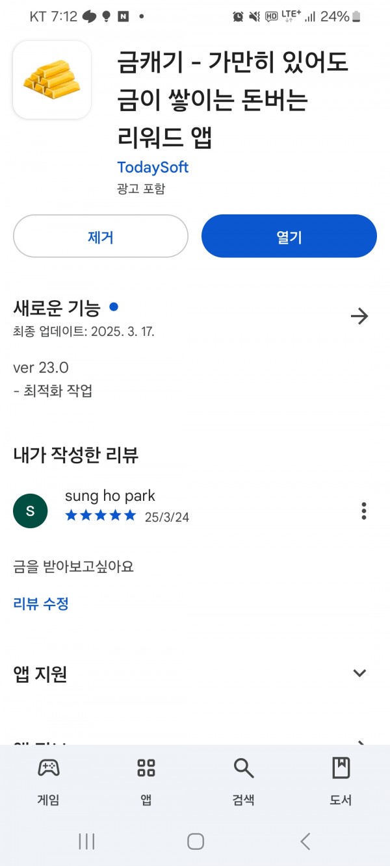
Task: Open 새로운 기능 details arrow
Action: click(x=359, y=316)
